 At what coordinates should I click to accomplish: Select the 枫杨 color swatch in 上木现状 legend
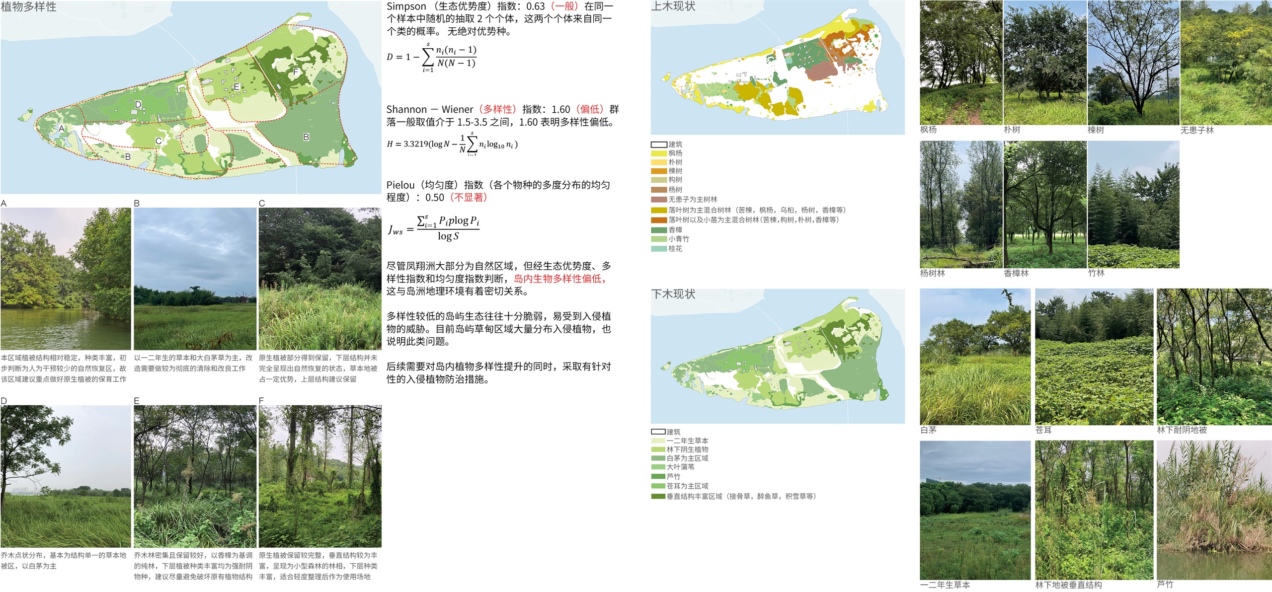click(658, 153)
